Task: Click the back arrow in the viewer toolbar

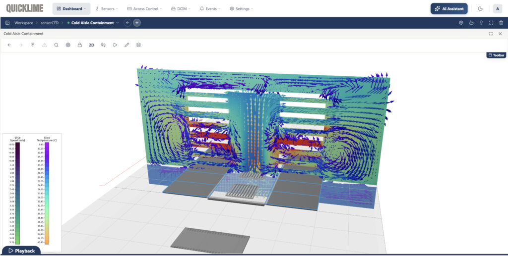Action: pyautogui.click(x=9, y=45)
